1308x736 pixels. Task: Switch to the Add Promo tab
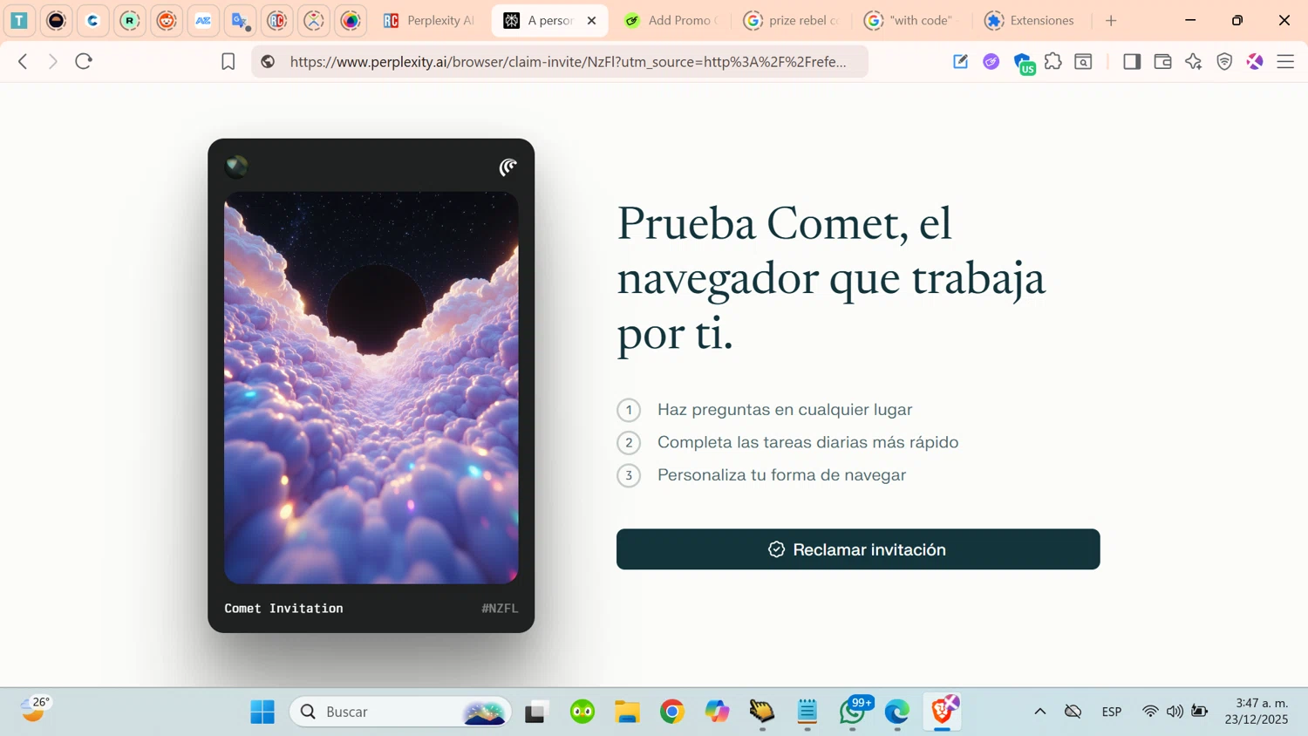[x=671, y=21]
